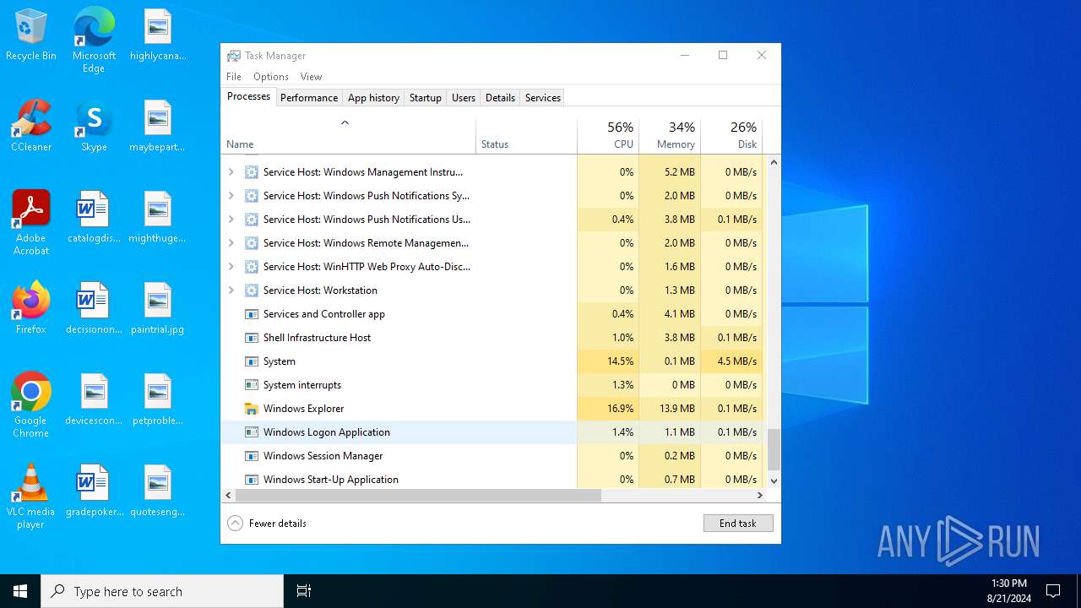Image resolution: width=1081 pixels, height=608 pixels.
Task: Switch to the Users tab
Action: 464,98
